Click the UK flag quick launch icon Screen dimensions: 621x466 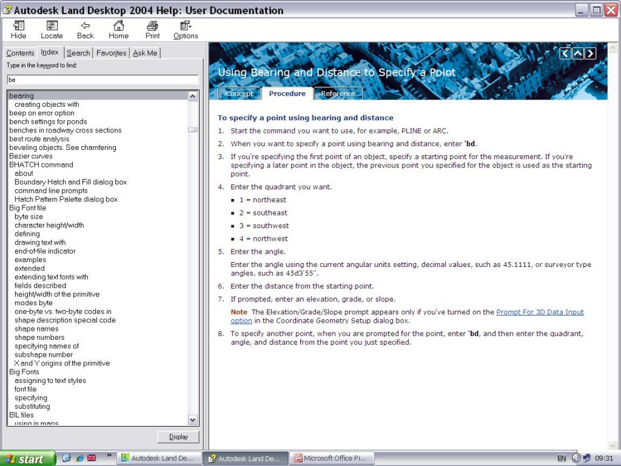[x=92, y=458]
